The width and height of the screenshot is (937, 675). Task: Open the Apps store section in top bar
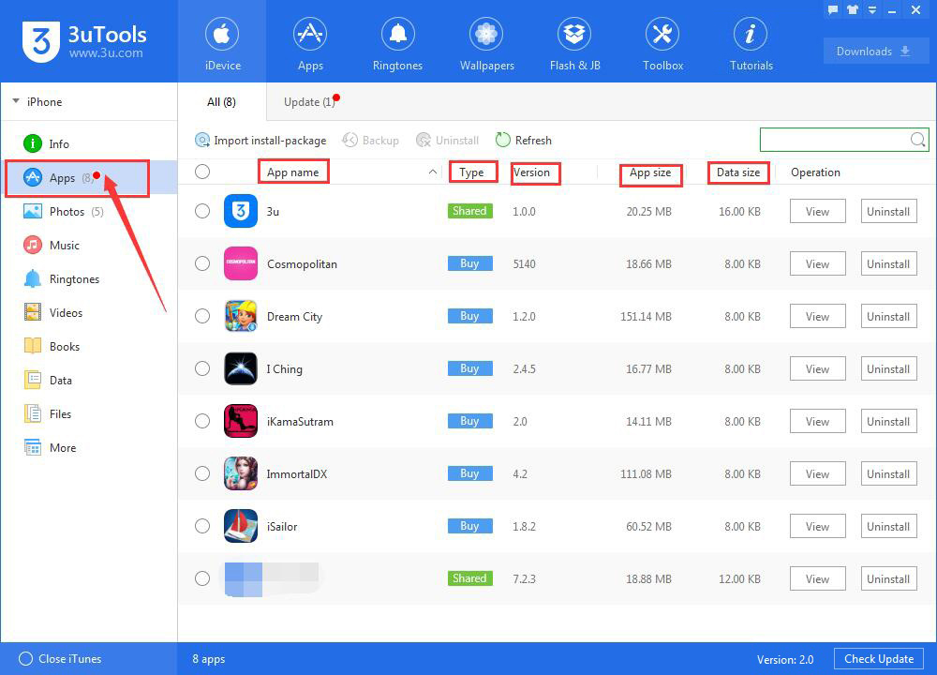click(310, 44)
